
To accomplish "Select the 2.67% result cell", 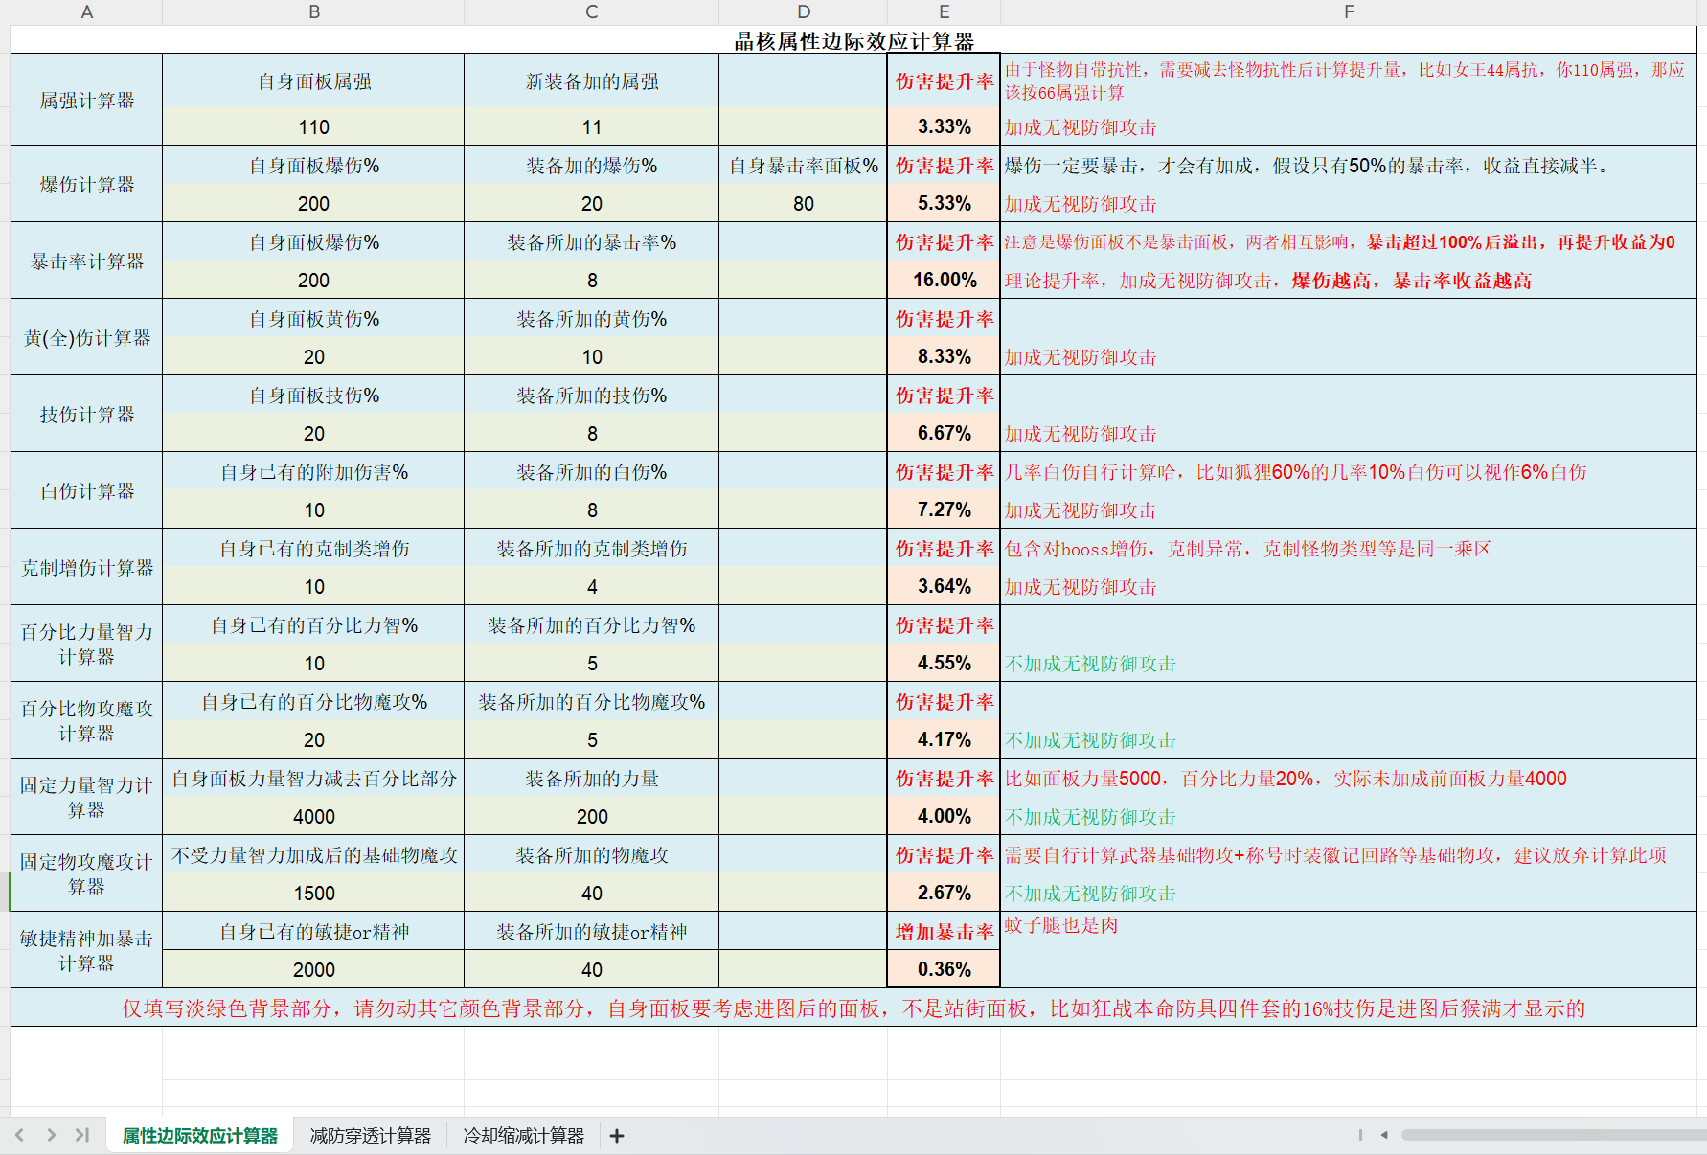I will (944, 893).
